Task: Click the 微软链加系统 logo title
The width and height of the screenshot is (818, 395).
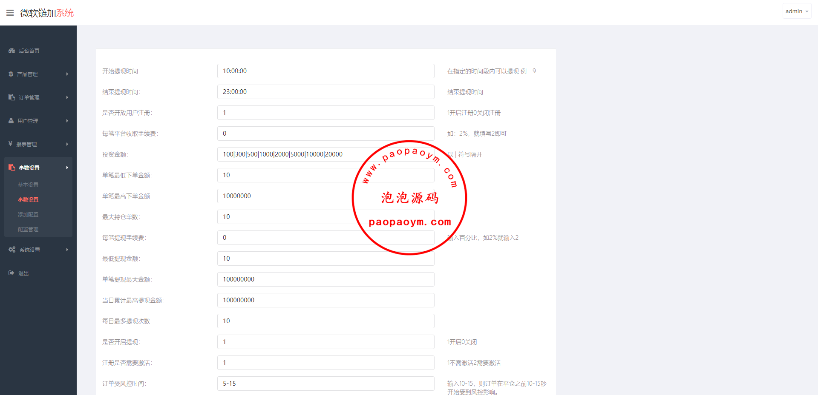Action: (47, 13)
